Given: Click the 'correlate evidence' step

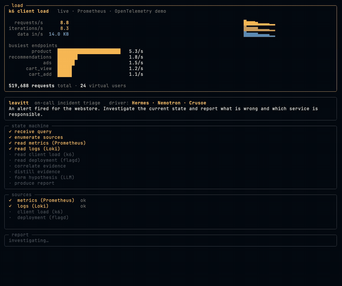Looking at the screenshot, I should coord(40,166).
